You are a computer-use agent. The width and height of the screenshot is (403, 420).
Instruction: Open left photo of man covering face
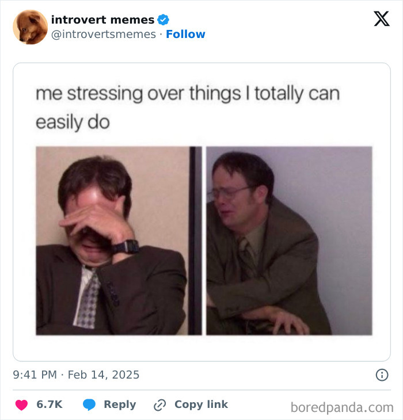(x=119, y=240)
